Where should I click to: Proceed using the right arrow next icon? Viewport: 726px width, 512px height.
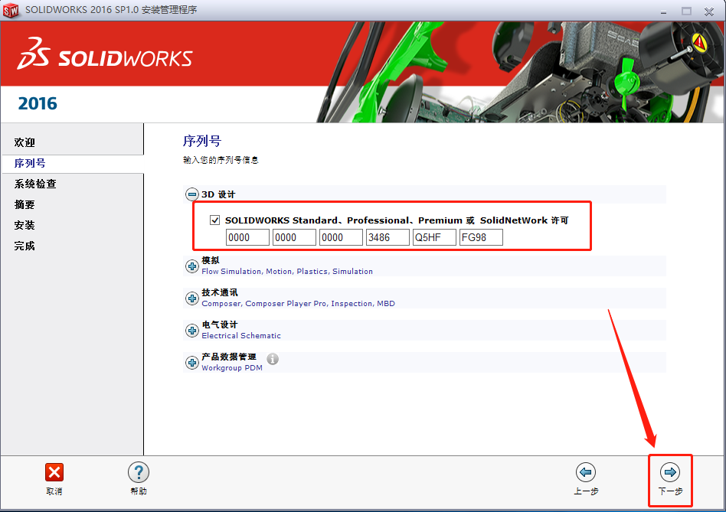point(670,472)
